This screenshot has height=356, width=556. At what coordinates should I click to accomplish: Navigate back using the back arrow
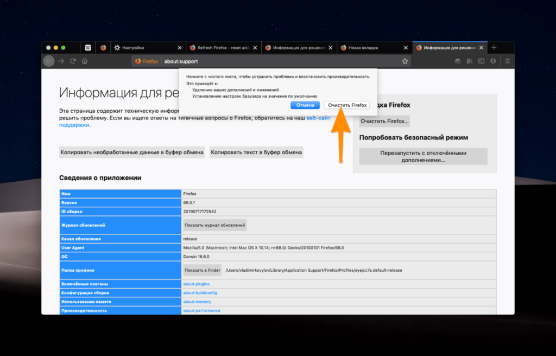click(x=49, y=61)
